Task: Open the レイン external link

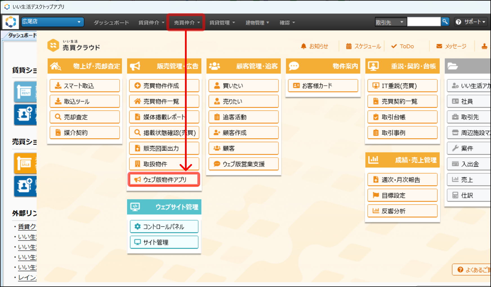Action: pyautogui.click(x=27, y=277)
